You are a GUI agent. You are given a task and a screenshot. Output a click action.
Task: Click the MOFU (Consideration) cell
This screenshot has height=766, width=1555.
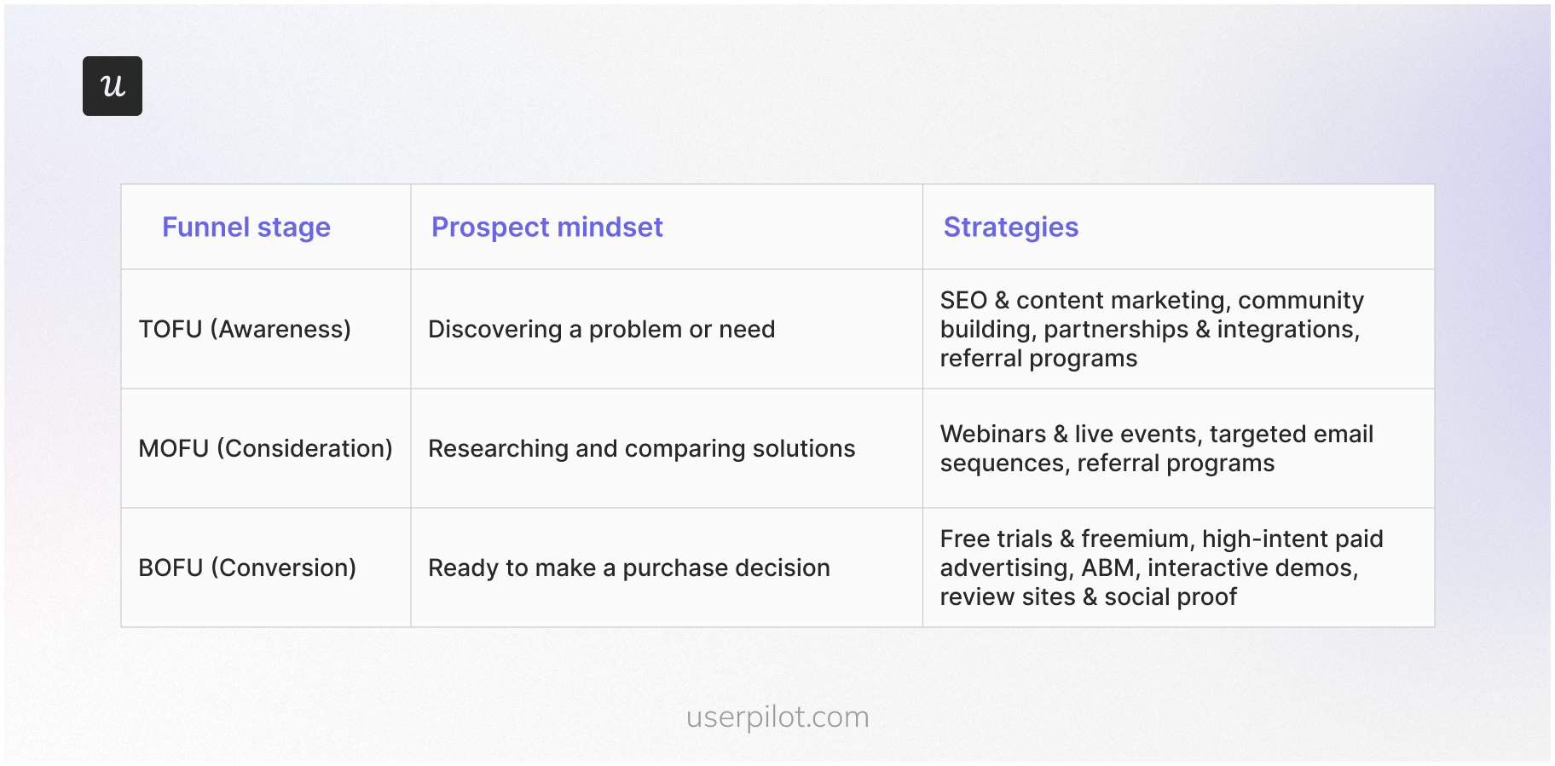(265, 449)
